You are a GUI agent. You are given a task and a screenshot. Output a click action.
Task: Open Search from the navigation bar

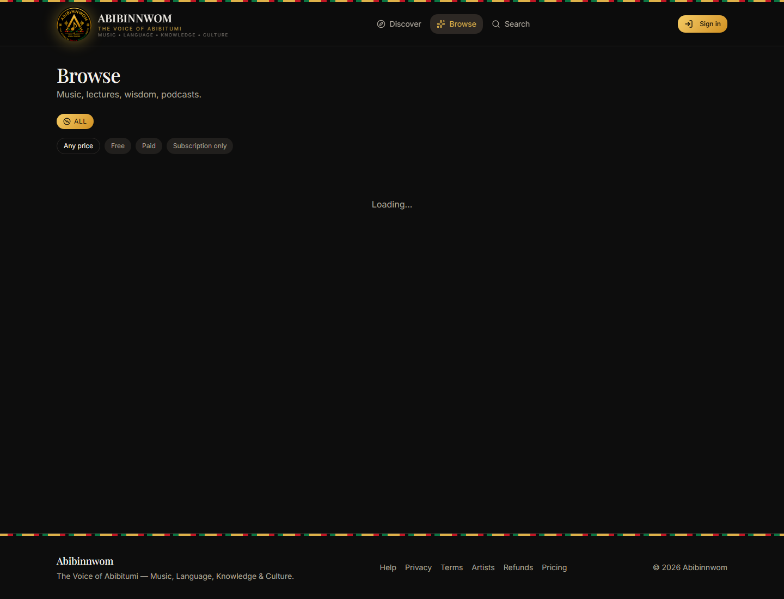[511, 24]
